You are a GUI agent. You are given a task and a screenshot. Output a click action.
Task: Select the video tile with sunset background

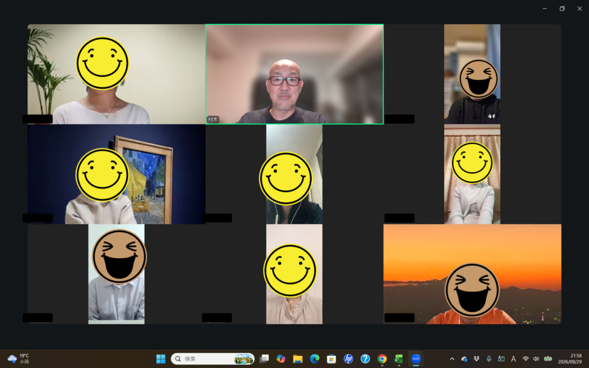tap(473, 274)
